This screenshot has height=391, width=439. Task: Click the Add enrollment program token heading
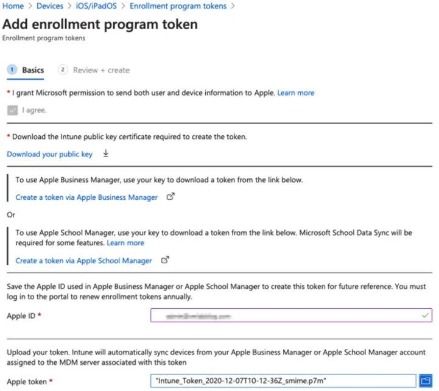100,24
